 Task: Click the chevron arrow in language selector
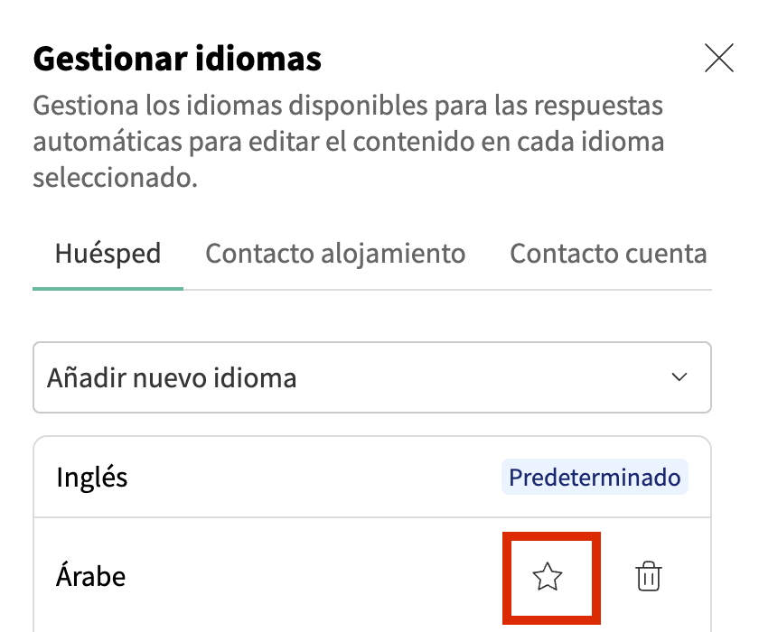coord(680,377)
